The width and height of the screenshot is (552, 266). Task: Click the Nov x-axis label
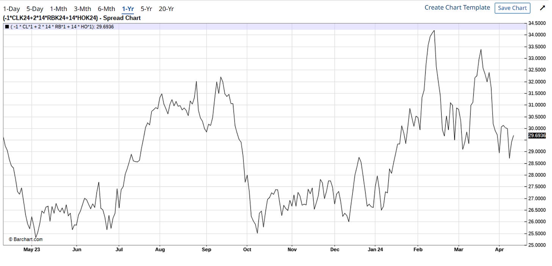click(x=292, y=249)
